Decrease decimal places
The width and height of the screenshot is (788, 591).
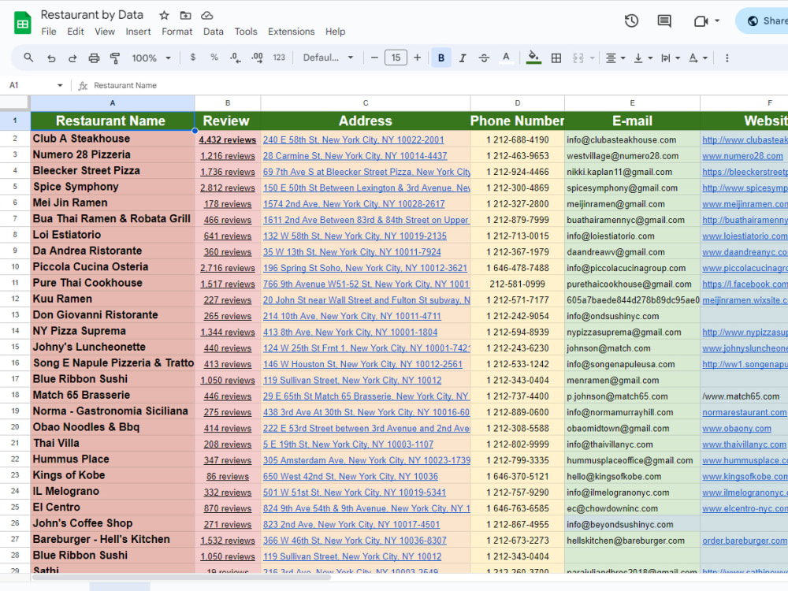click(235, 58)
